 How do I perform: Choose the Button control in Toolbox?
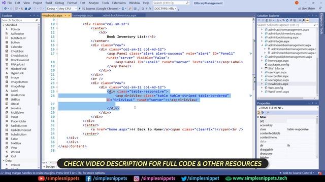pos(15,42)
